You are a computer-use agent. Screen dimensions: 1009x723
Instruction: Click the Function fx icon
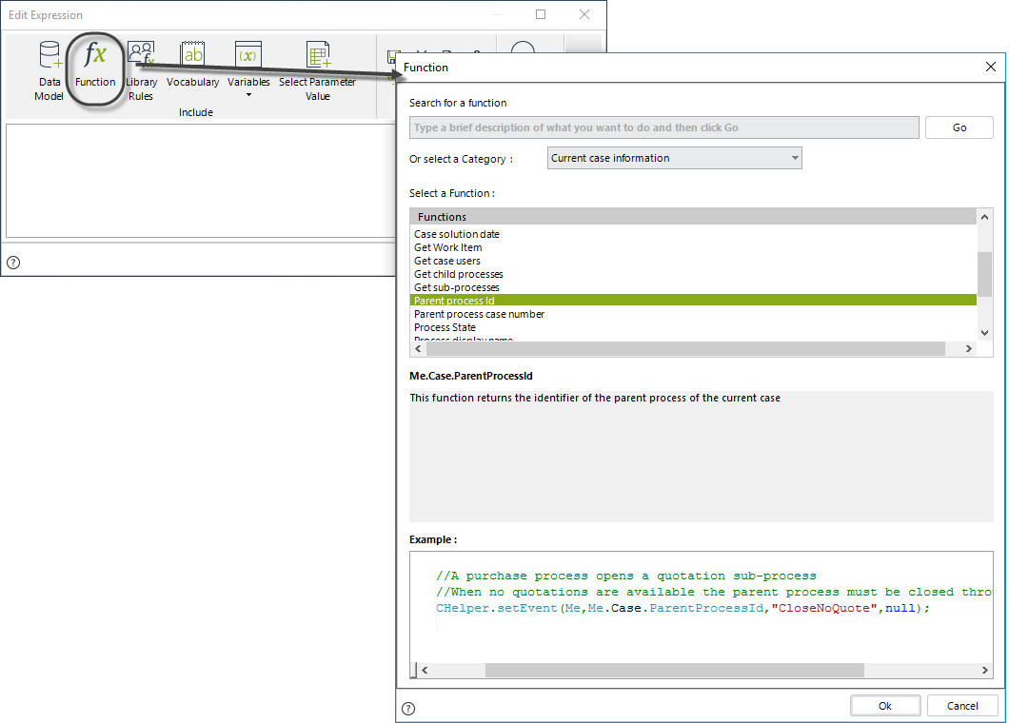click(x=95, y=55)
